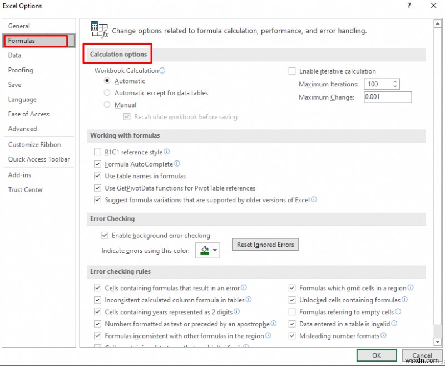Click info icon beside Workbook Calculation
This screenshot has width=445, height=366.
coord(162,71)
